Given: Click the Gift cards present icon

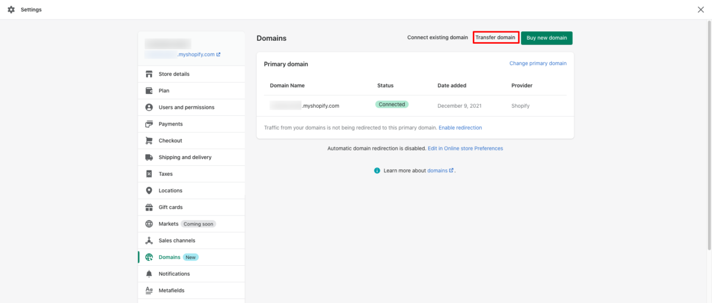Looking at the screenshot, I should (x=149, y=207).
